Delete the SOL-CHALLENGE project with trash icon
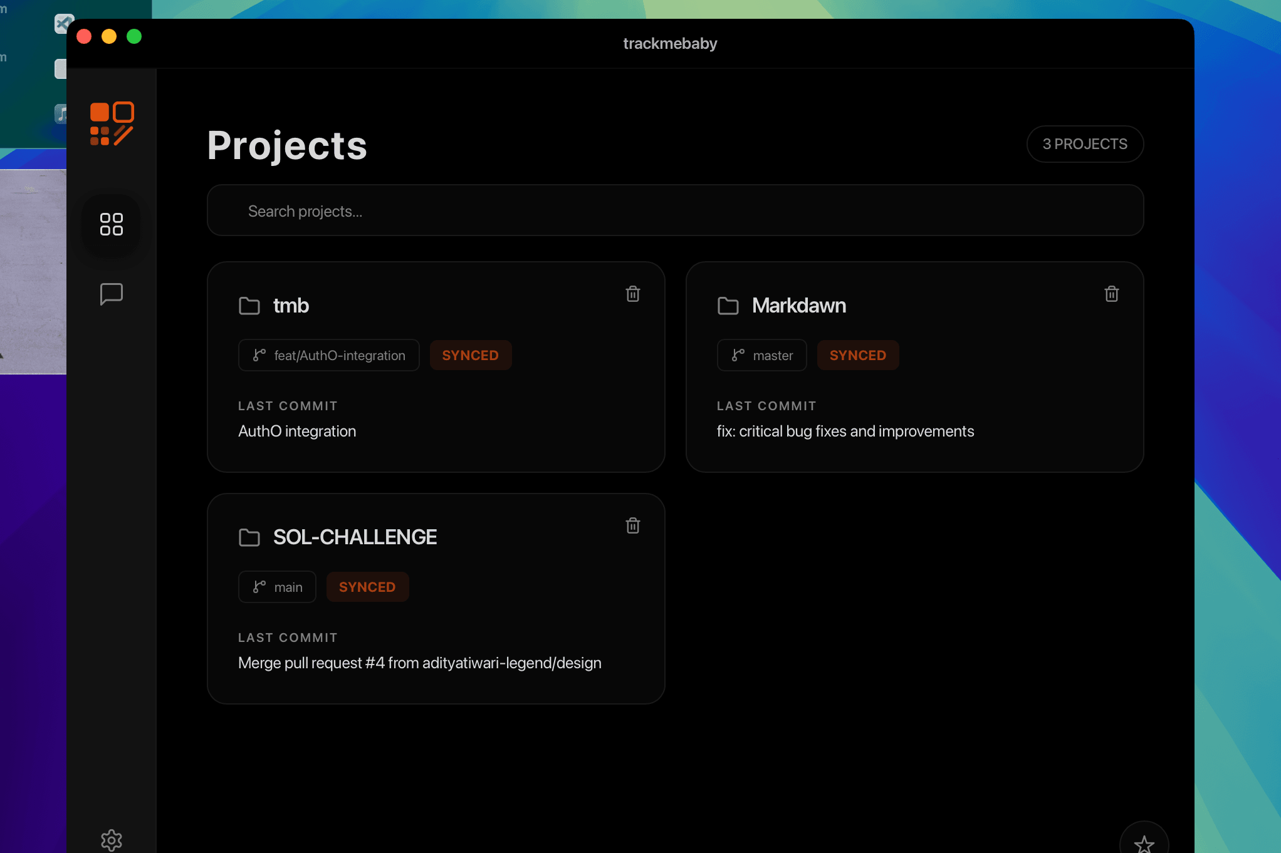 tap(632, 525)
